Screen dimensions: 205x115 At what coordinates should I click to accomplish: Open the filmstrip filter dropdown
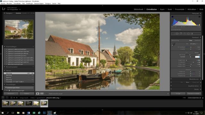pyautogui.click(x=194, y=98)
